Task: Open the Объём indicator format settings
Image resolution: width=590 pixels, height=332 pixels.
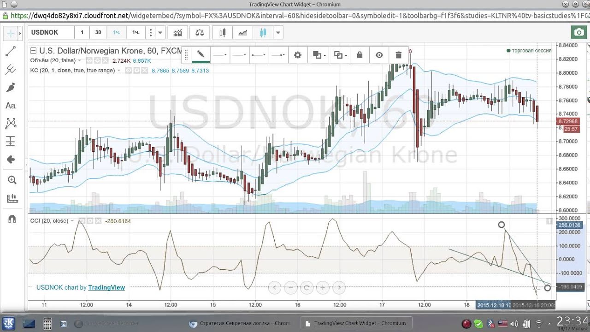Action: 97,60
